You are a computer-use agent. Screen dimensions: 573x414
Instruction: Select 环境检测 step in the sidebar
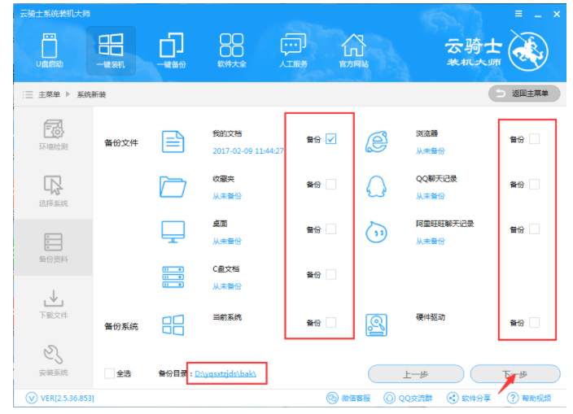click(54, 135)
